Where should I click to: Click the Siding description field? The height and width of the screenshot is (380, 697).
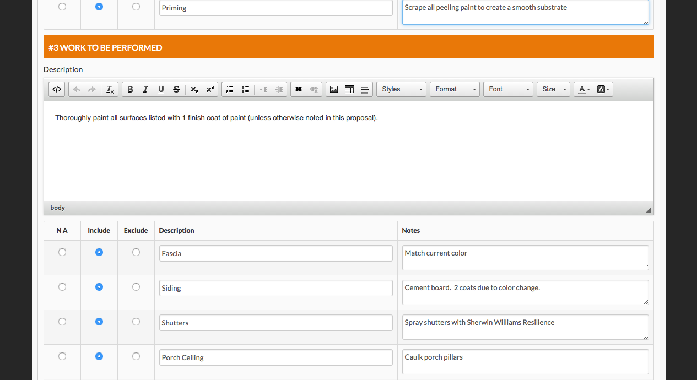coord(276,288)
